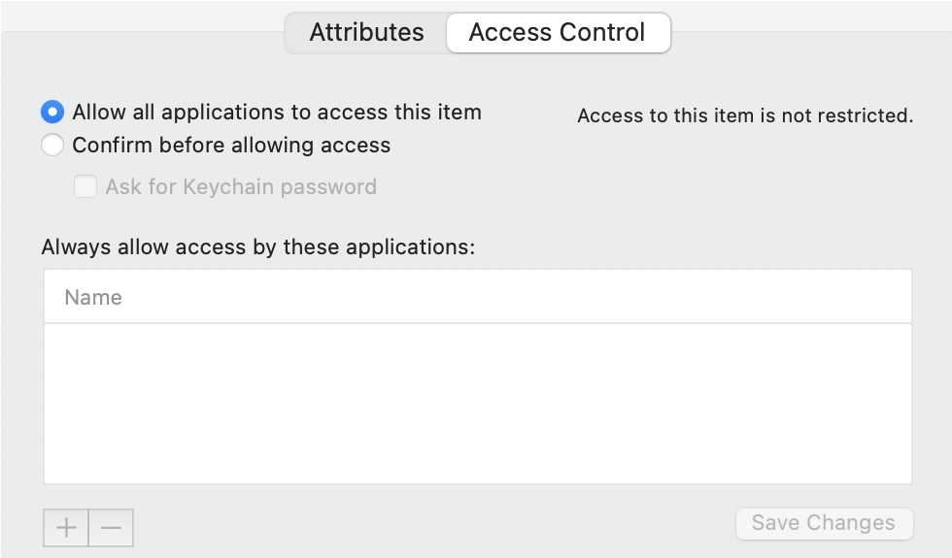Click the minus button to remove application
The width and height of the screenshot is (952, 558).
tap(111, 527)
